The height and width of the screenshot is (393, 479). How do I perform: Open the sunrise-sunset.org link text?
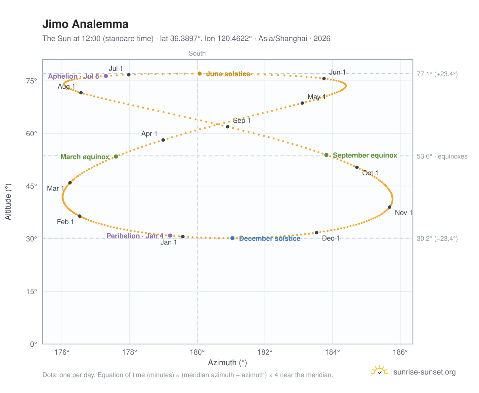pos(424,372)
